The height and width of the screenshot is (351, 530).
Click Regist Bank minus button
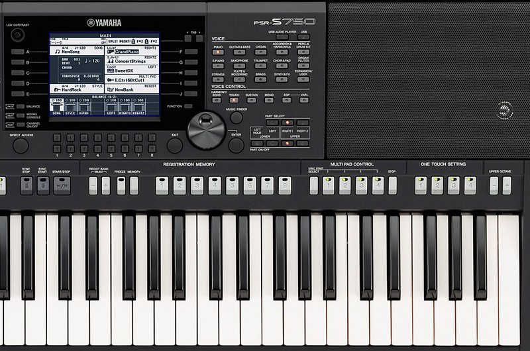click(x=93, y=185)
